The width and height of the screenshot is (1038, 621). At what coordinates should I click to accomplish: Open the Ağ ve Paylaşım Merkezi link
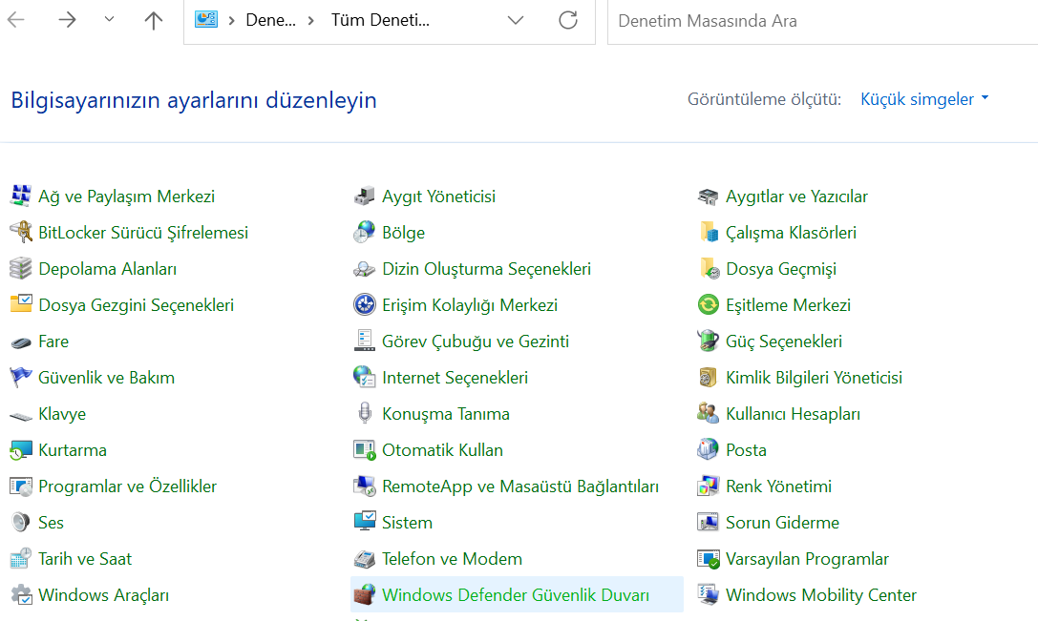(x=126, y=197)
